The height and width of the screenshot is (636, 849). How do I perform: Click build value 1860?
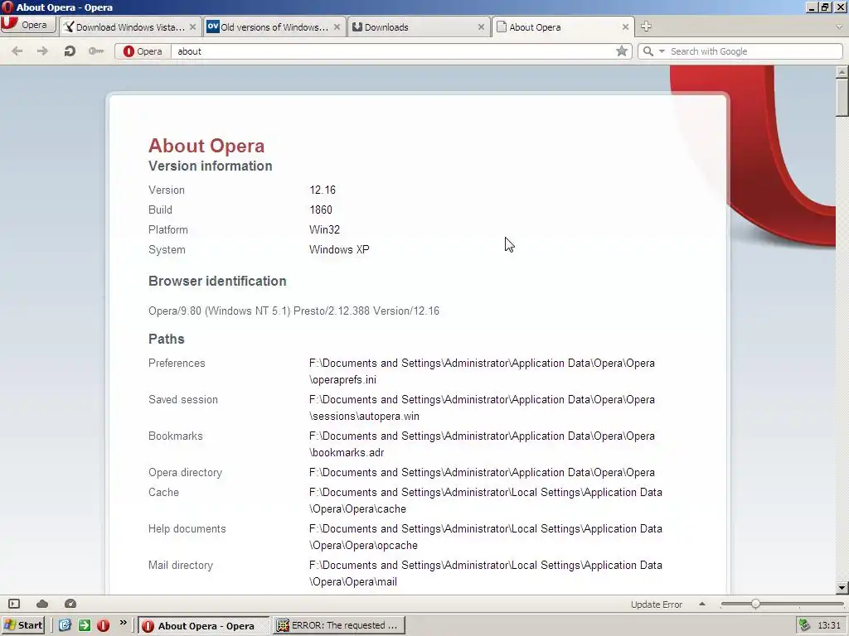pos(321,210)
